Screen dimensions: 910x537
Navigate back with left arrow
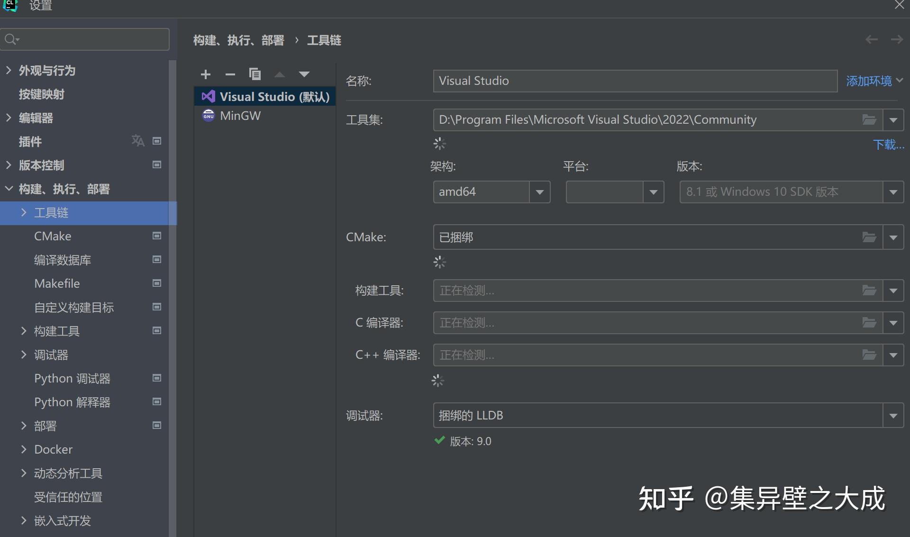pos(872,40)
